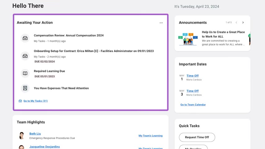The width and height of the screenshot is (265, 149).
Task: Click the Team Highlights heading
Action: coord(31,122)
